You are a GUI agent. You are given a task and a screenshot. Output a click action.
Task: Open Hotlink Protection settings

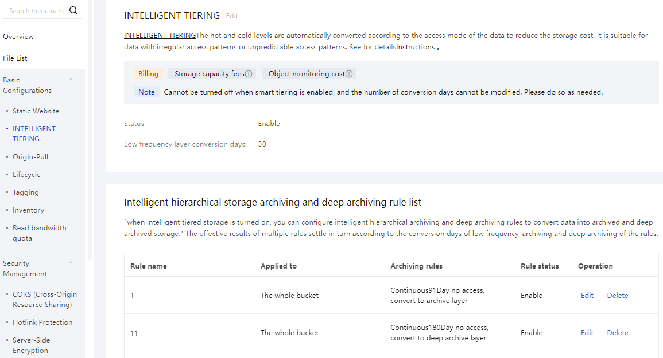click(x=42, y=322)
